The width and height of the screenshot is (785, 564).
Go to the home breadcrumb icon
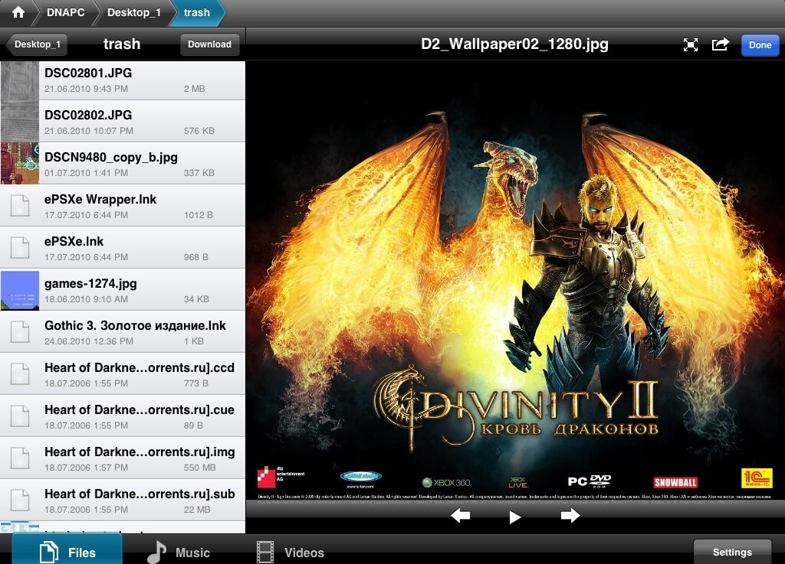tap(18, 12)
